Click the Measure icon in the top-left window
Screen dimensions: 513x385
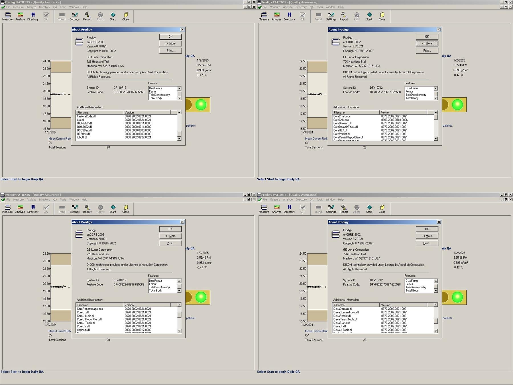coord(7,16)
